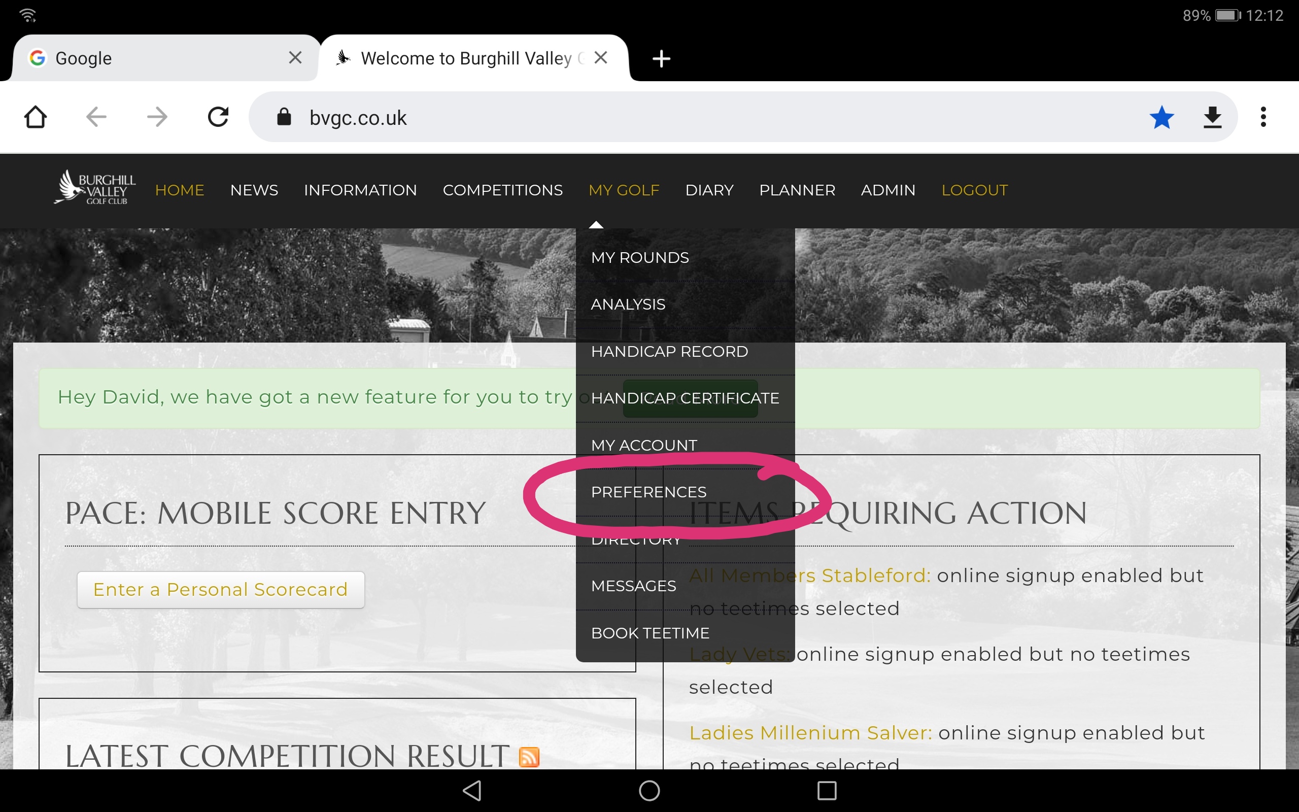Select ANALYSIS from the dropdown
This screenshot has height=812, width=1299.
(x=685, y=304)
